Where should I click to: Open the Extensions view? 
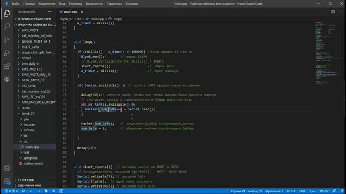7,66
